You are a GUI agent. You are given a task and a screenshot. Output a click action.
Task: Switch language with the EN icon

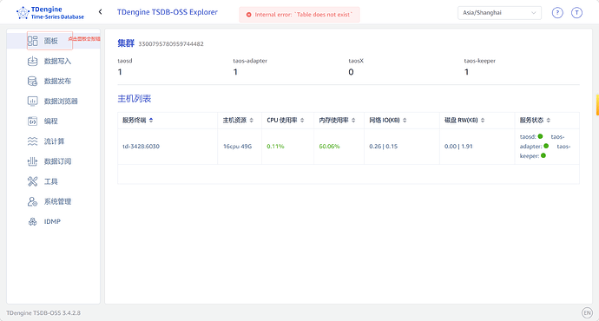point(587,313)
